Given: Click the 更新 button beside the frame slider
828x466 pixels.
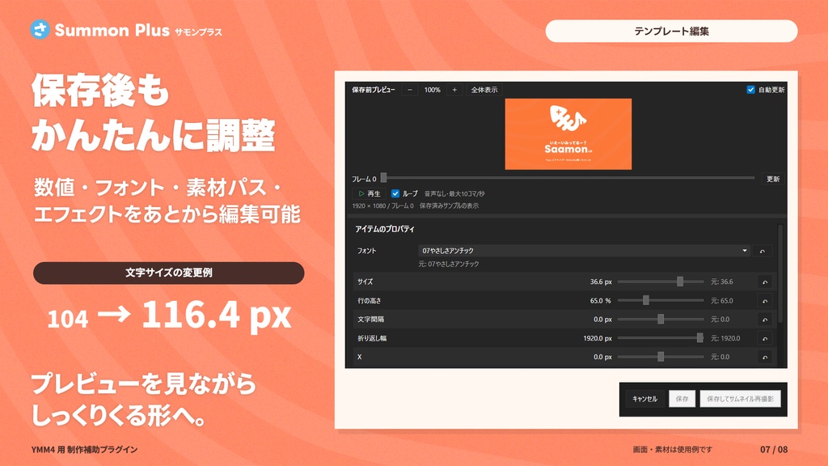Looking at the screenshot, I should 773,179.
